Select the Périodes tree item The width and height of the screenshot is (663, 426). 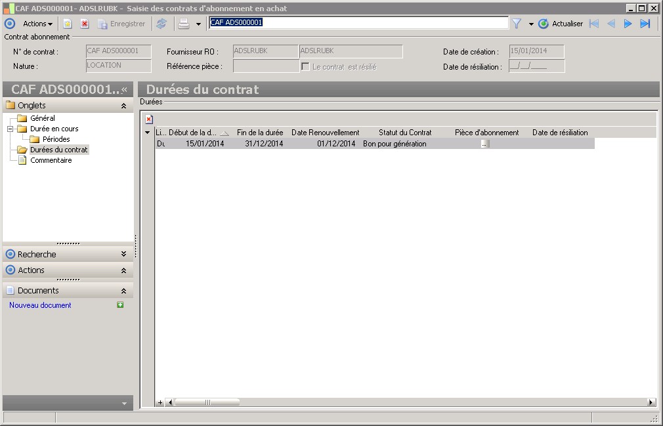point(56,139)
